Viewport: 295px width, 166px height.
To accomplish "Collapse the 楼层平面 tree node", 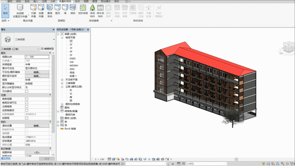I will click(62, 38).
